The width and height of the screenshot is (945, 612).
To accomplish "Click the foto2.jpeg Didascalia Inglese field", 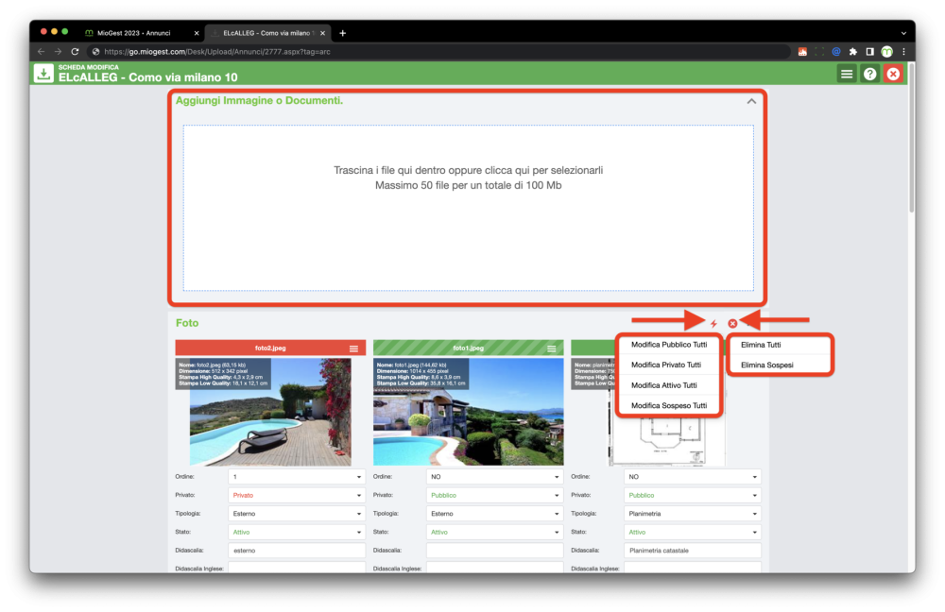I will pos(297,568).
